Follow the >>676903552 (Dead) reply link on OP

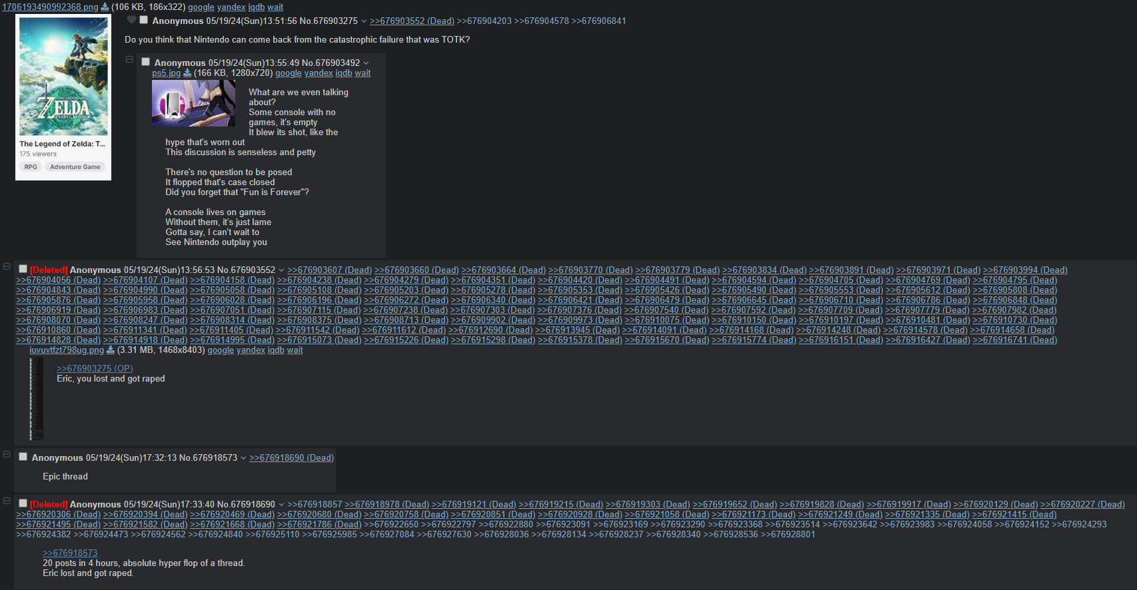[x=412, y=21]
